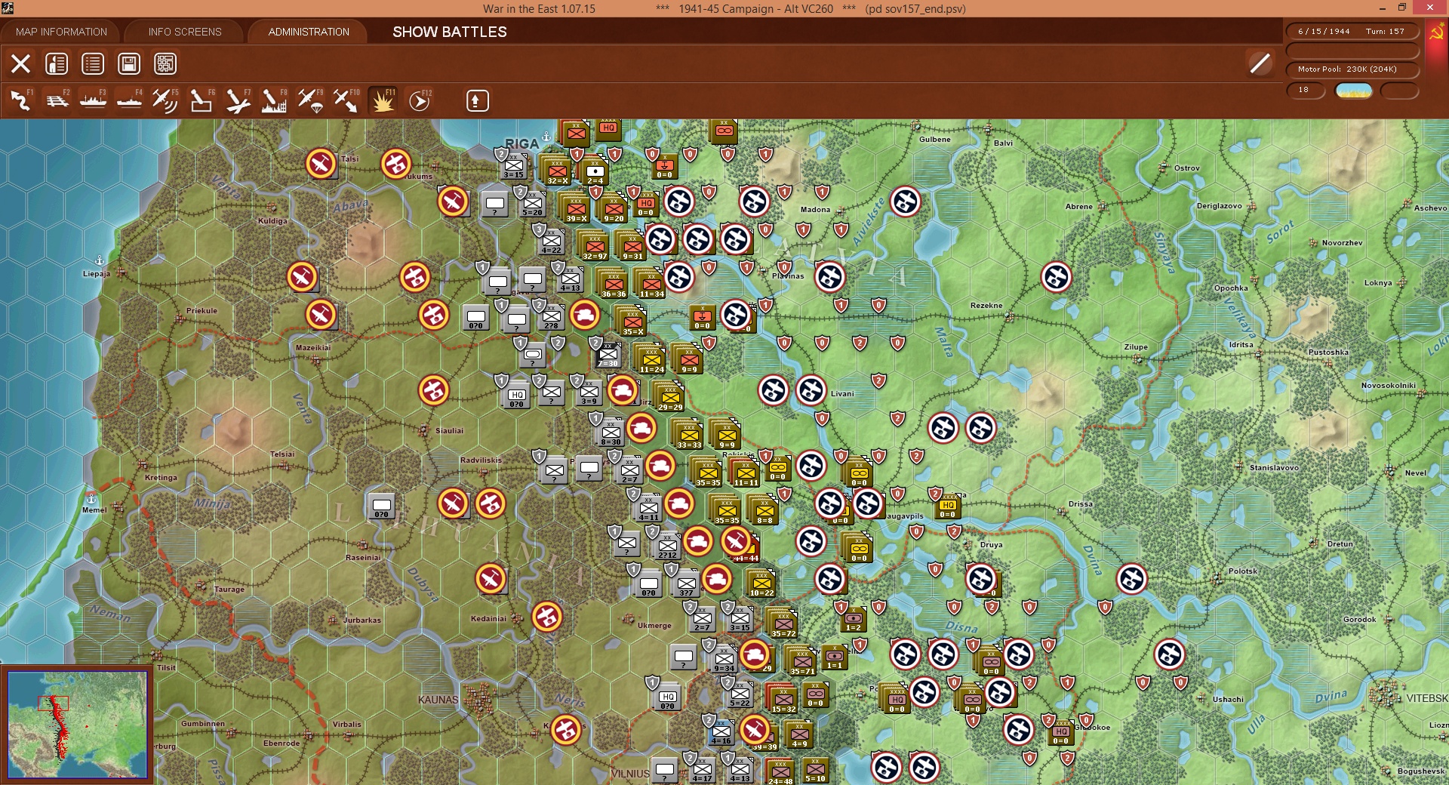Screen dimensions: 1449x785
Task: Select the F8 bomb city mode icon
Action: tap(274, 100)
